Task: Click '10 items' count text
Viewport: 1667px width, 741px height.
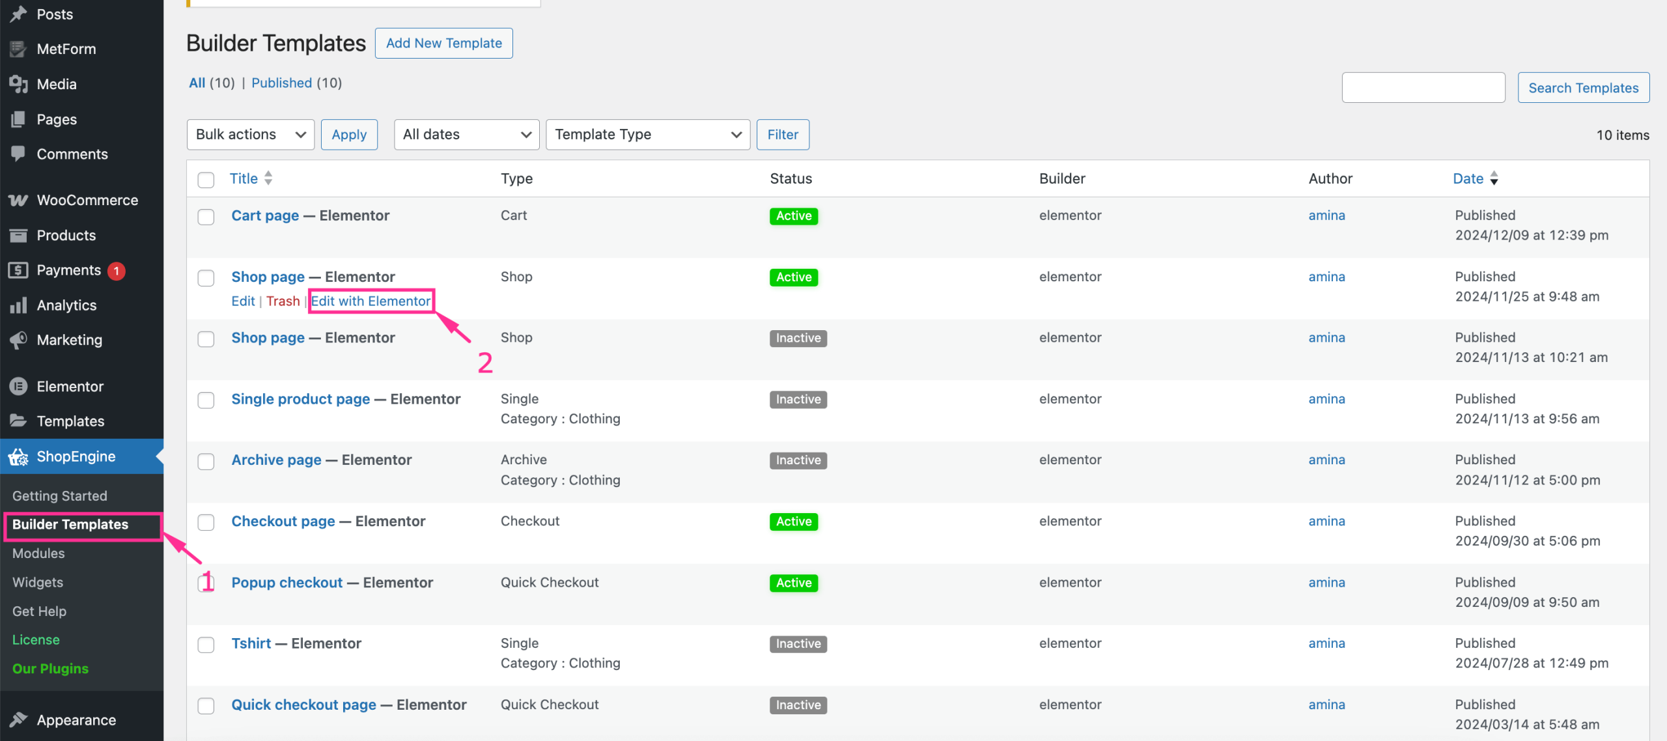Action: 1623,135
